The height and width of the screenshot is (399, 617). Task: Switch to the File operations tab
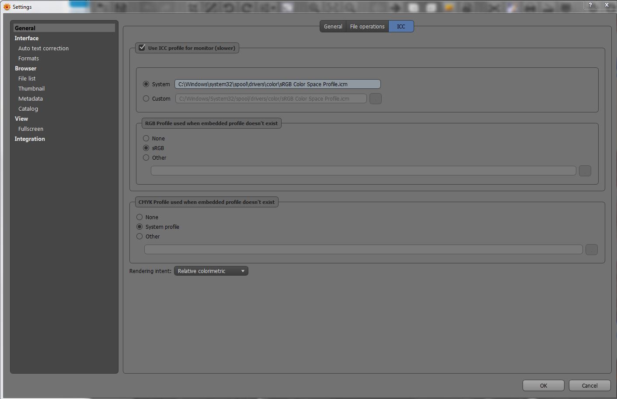point(367,27)
